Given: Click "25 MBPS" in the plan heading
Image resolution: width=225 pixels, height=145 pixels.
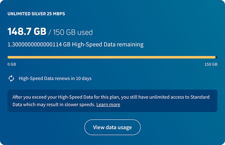Looking at the screenshot, I should (56, 14).
